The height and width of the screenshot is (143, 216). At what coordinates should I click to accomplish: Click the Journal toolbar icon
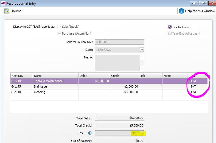coord(6,11)
